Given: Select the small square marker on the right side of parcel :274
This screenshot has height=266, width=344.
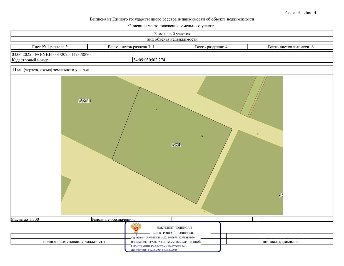Looking at the screenshot, I should point(202,136).
